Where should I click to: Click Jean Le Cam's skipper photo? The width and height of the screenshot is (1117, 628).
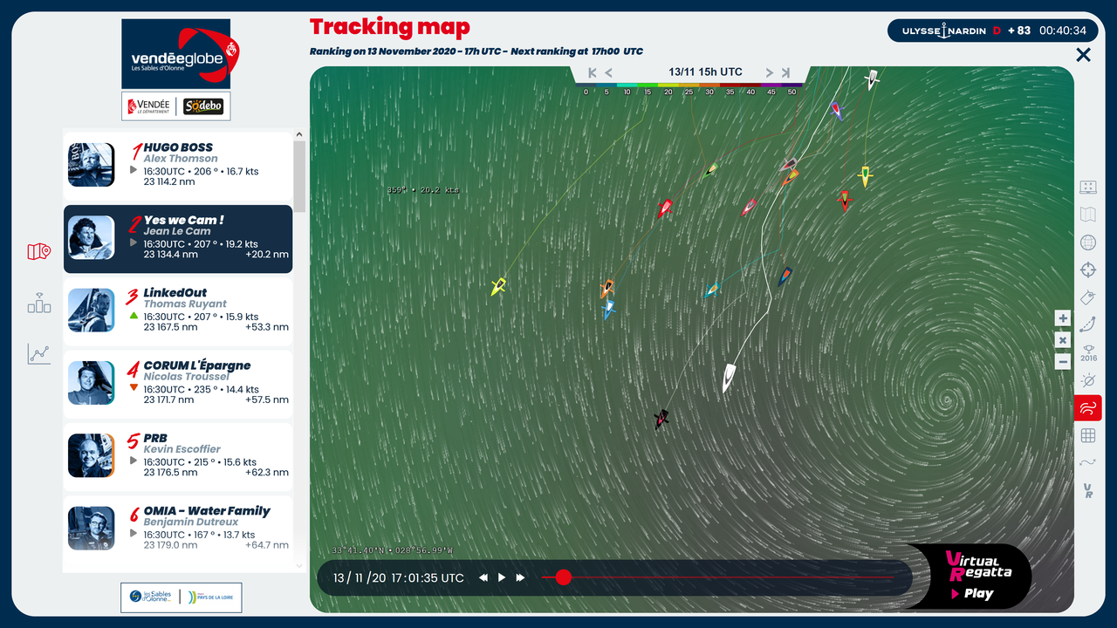[92, 237]
